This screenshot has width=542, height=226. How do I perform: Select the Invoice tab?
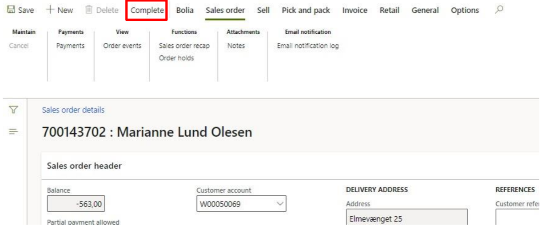[x=355, y=10]
